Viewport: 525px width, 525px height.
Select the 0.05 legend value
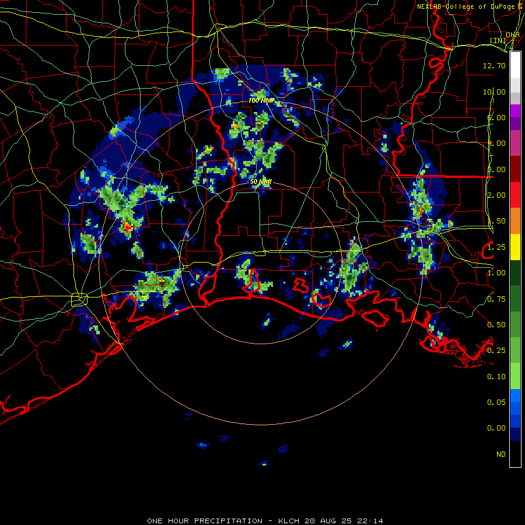[496, 402]
